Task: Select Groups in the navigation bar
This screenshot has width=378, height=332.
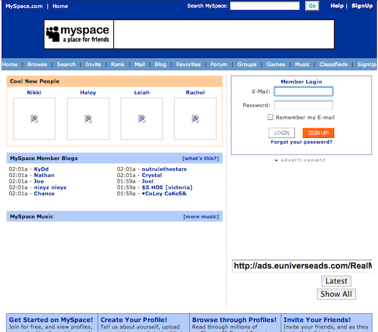Action: [247, 64]
